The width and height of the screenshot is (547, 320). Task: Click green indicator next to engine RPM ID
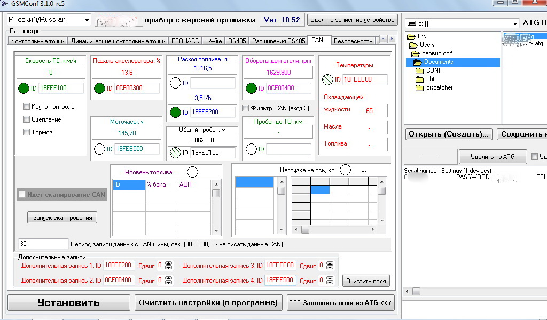251,88
